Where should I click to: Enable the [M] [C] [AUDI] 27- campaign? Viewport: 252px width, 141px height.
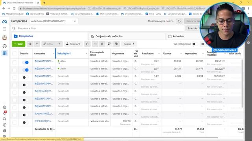[x=25, y=92]
